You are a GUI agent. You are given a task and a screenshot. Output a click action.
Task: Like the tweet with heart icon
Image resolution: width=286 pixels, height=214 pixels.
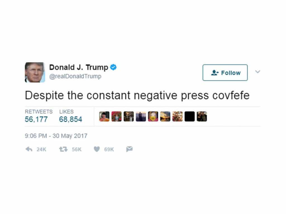[x=97, y=149]
